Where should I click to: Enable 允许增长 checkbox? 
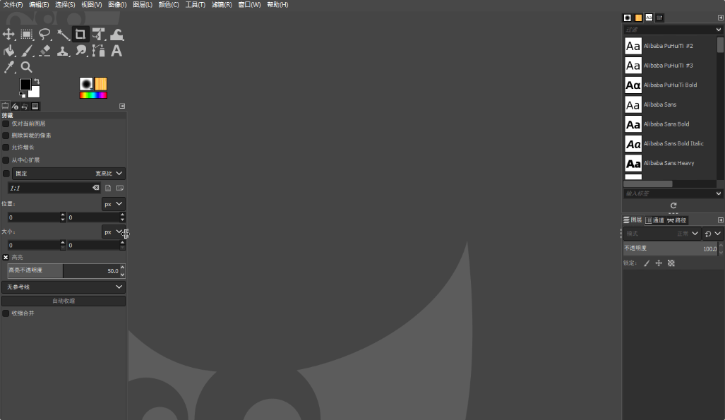[6, 148]
